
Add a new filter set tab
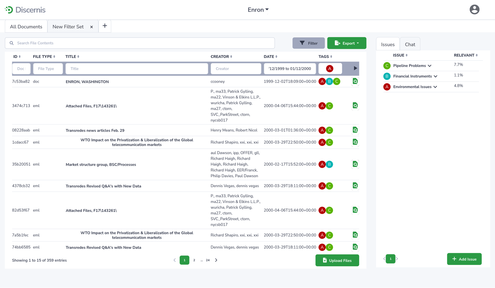click(105, 26)
